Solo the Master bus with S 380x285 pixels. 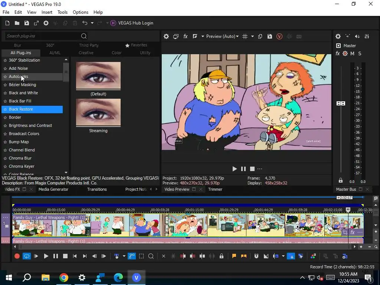(x=360, y=53)
